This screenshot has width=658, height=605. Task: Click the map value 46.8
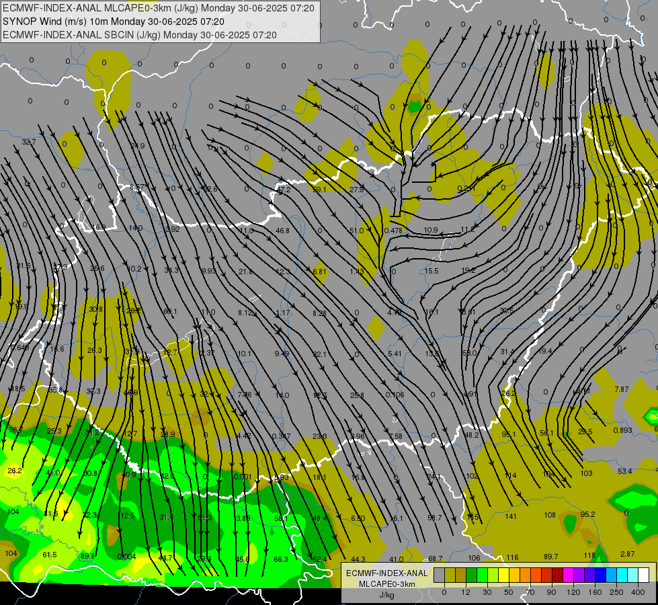282,231
